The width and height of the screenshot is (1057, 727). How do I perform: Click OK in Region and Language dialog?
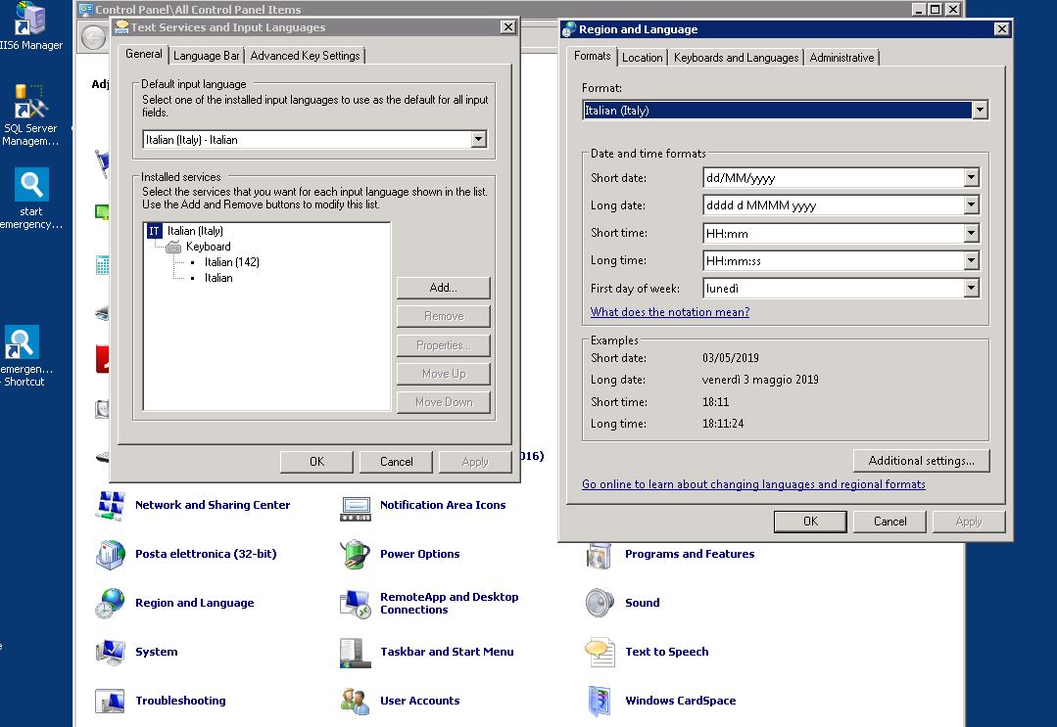pos(810,522)
